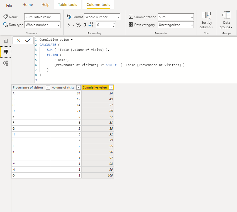Select the Column tools tab
Viewport: 237px width, 212px height.
click(98, 4)
